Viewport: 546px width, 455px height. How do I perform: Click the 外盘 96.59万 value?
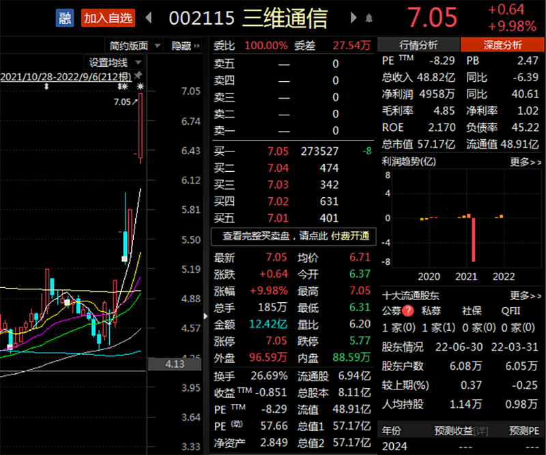tap(268, 357)
